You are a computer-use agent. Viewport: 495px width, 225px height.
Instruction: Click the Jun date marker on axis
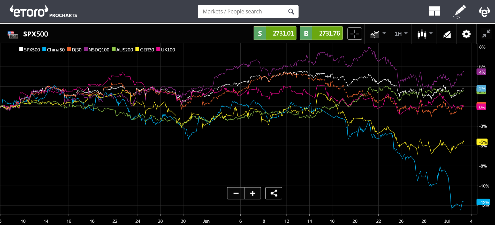pos(206,221)
